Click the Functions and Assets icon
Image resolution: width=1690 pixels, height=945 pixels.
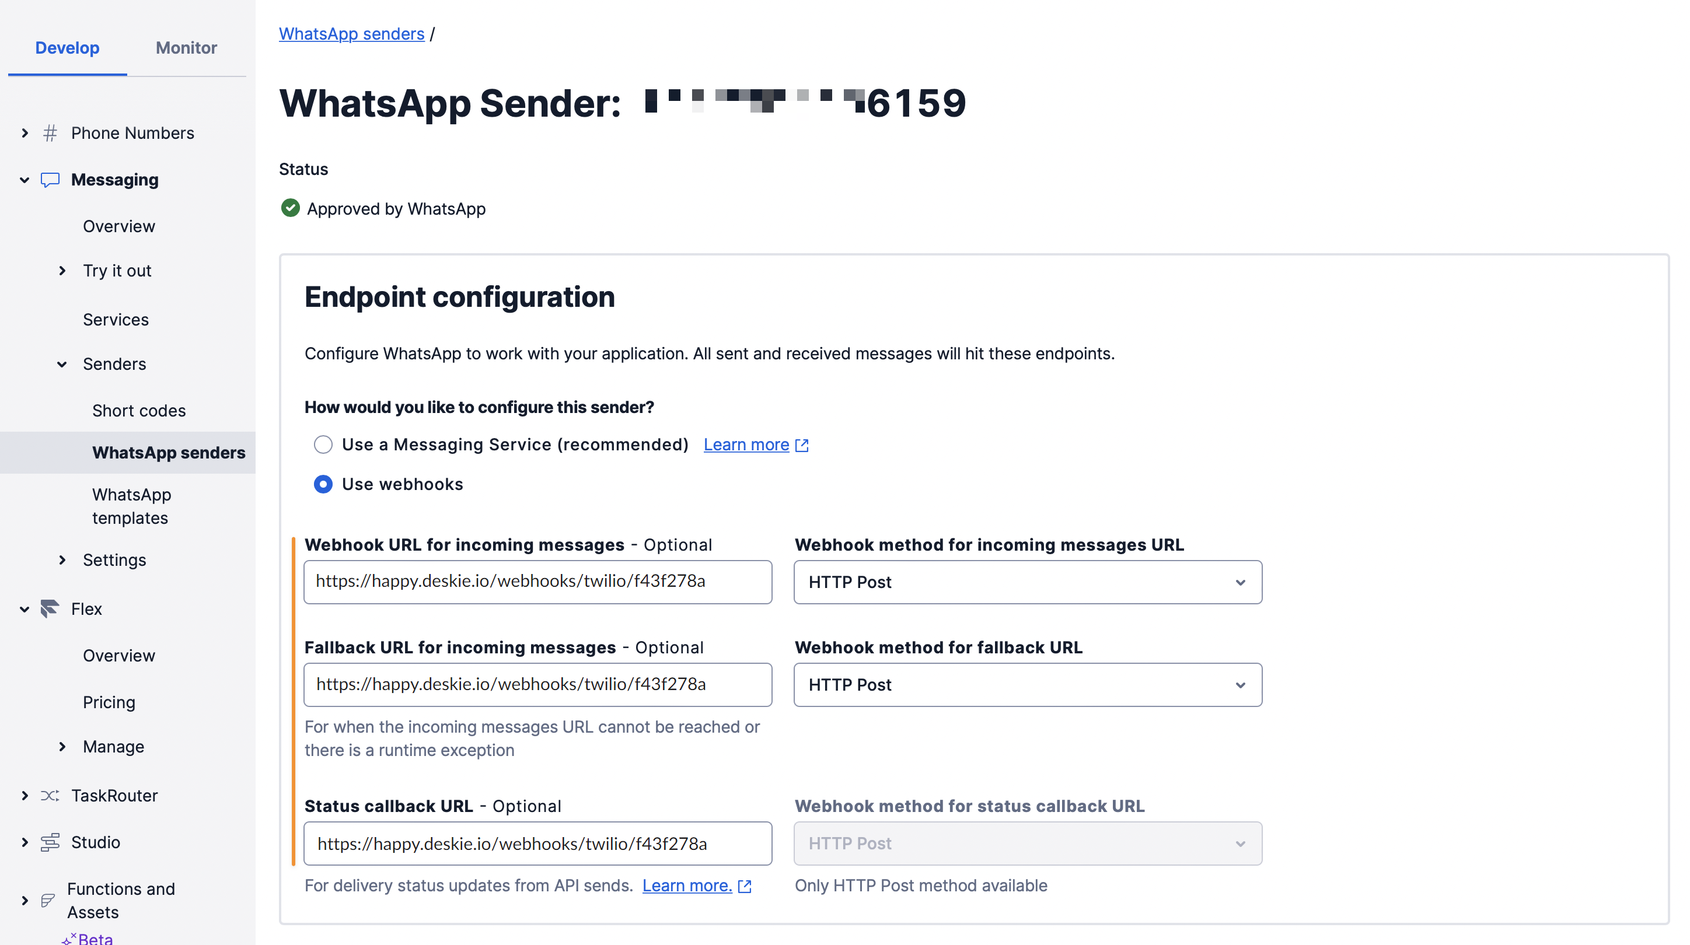click(x=48, y=901)
